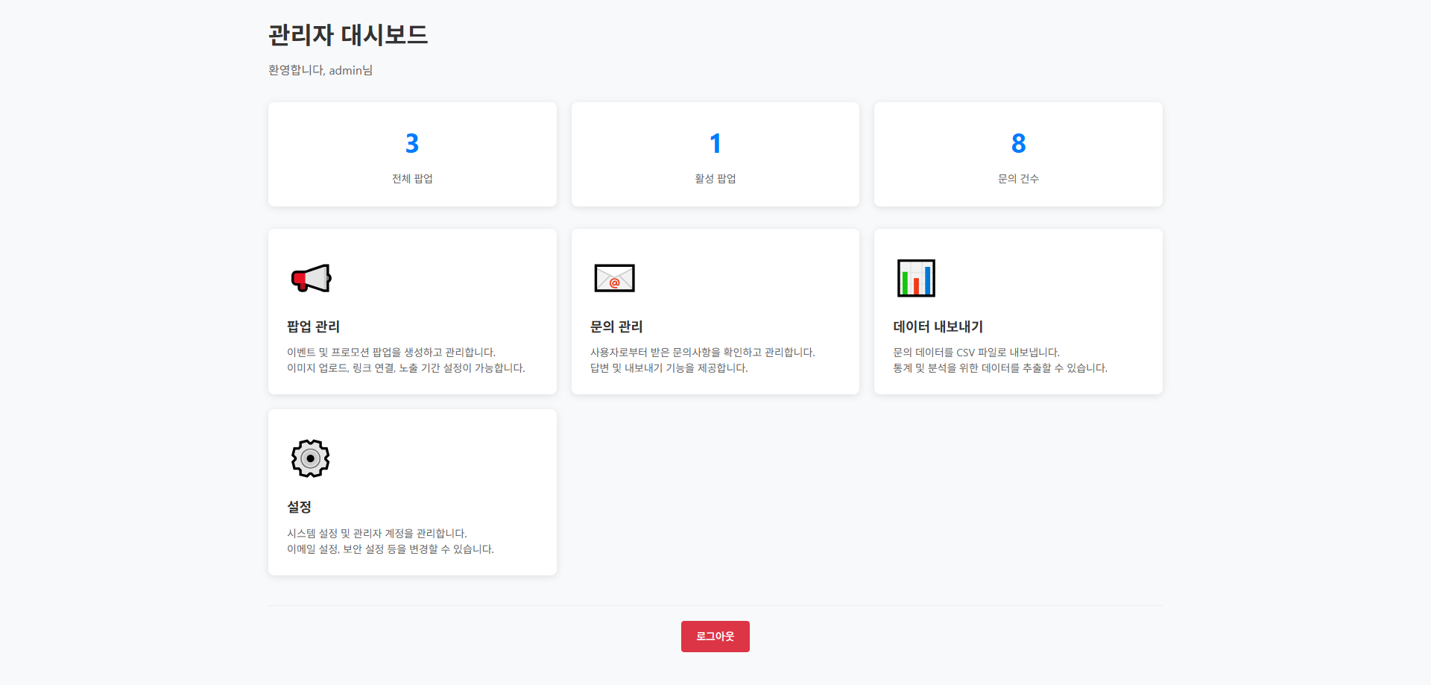Go to the 설정 card heading
1431x685 pixels.
[299, 507]
